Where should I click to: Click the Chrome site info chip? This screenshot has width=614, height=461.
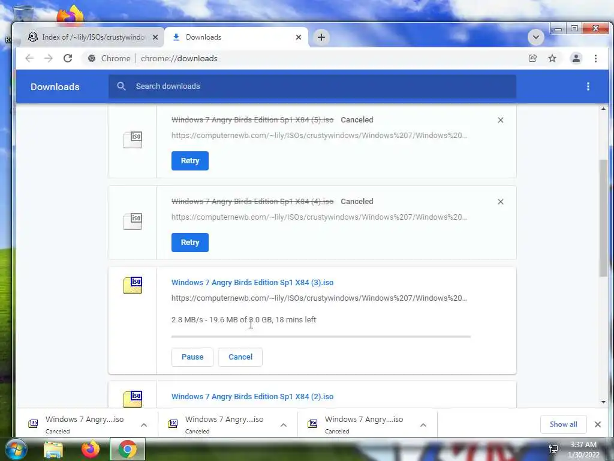109,58
